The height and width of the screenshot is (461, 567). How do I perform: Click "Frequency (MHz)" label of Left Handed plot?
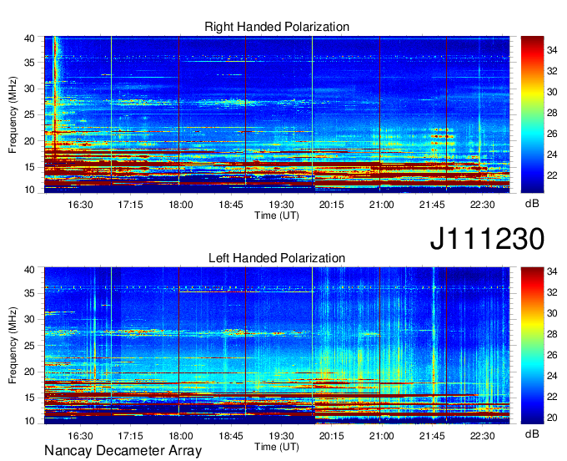coord(13,346)
